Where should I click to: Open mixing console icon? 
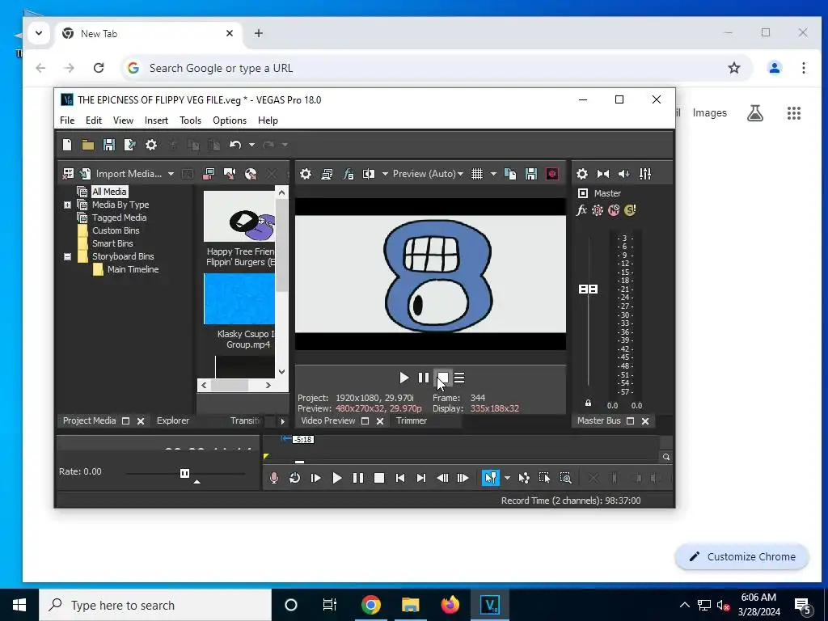(645, 174)
